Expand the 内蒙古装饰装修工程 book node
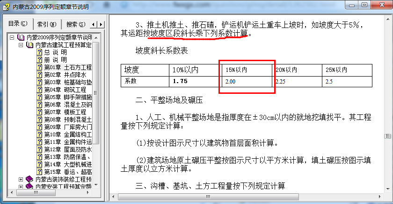Viewport: 393px width, 204px height. 21,179
